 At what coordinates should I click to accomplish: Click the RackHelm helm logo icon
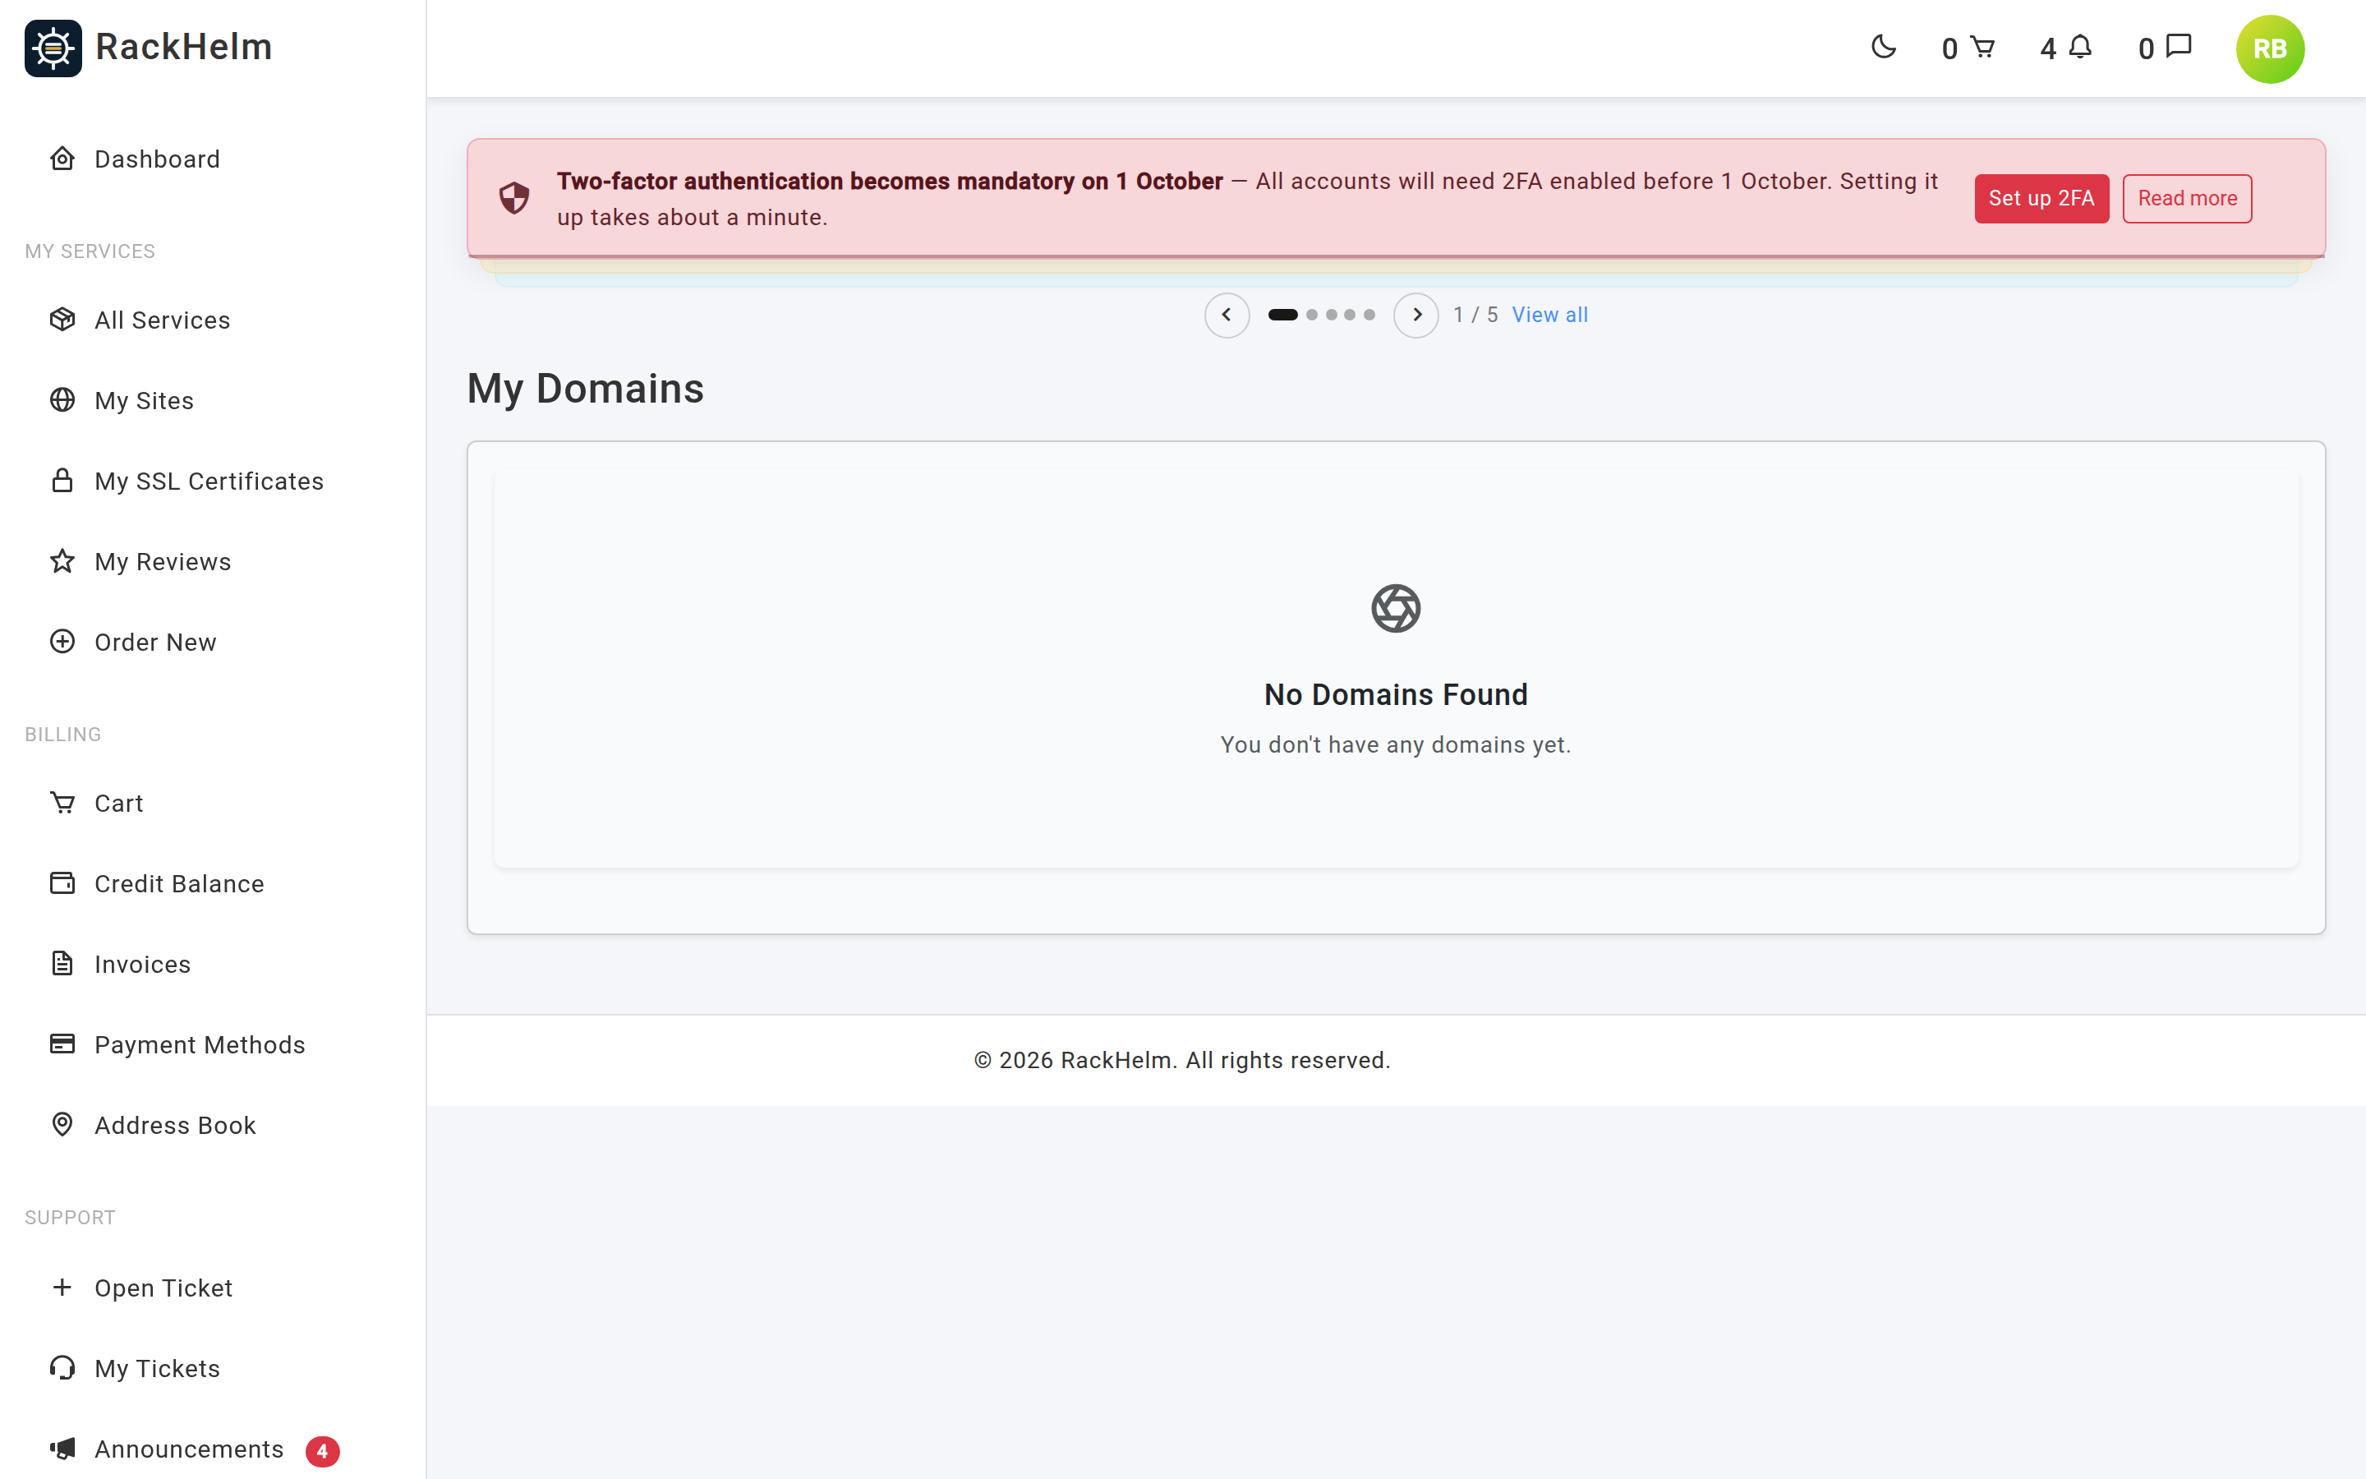click(53, 48)
